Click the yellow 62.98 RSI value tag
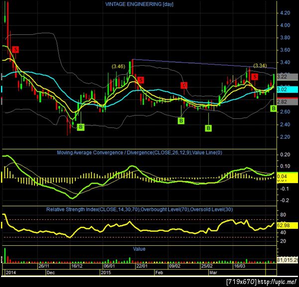 [287, 225]
